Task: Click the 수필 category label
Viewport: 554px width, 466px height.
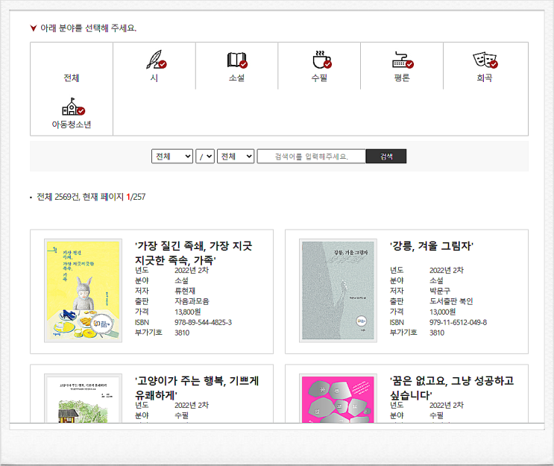Action: 319,78
